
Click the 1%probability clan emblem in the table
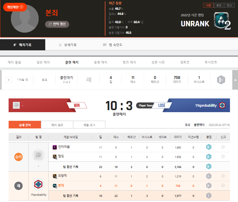tap(38, 185)
